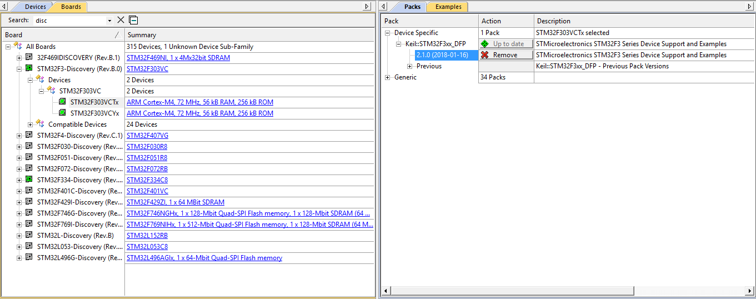Click the packs horizontal scrollbar thumb
The height and width of the screenshot is (299, 756).
(x=512, y=291)
